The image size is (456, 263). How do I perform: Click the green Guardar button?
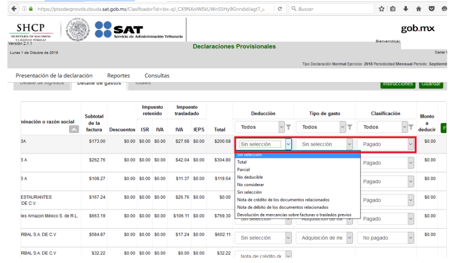click(x=431, y=84)
